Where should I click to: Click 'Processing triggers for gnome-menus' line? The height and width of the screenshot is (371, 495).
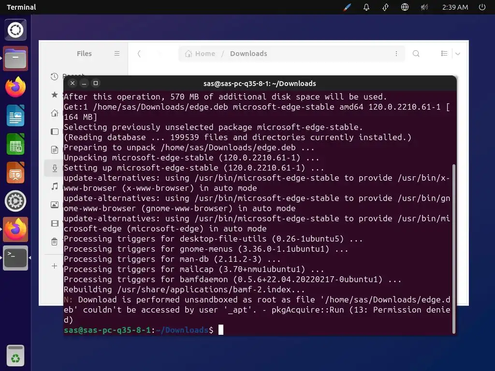click(x=206, y=249)
